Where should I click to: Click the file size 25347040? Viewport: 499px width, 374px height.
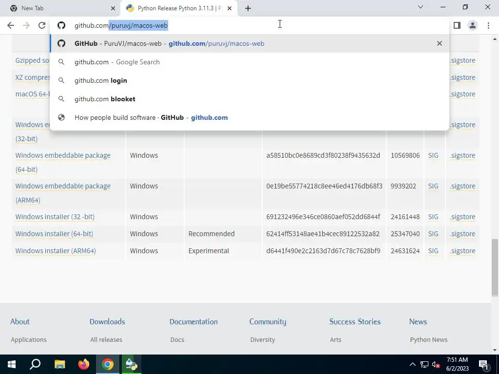point(405,234)
